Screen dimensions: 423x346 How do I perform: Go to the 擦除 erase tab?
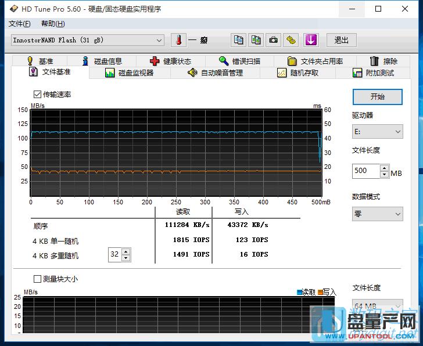(x=383, y=61)
